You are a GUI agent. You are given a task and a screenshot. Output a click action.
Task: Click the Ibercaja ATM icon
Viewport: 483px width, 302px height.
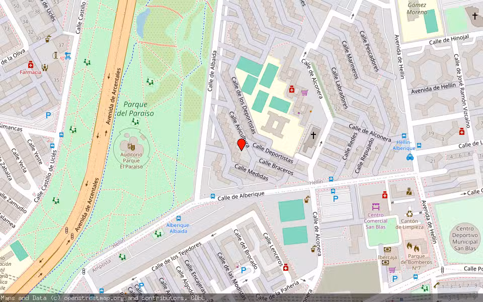click(387, 250)
